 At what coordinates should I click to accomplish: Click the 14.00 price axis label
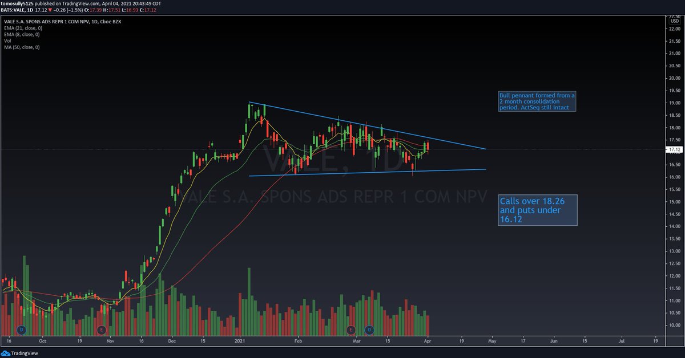674,227
